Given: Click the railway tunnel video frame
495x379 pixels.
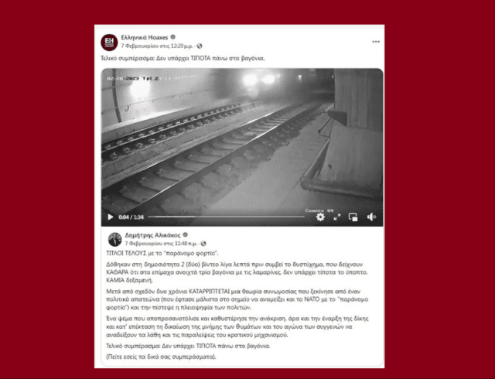Looking at the screenshot, I should 242,141.
